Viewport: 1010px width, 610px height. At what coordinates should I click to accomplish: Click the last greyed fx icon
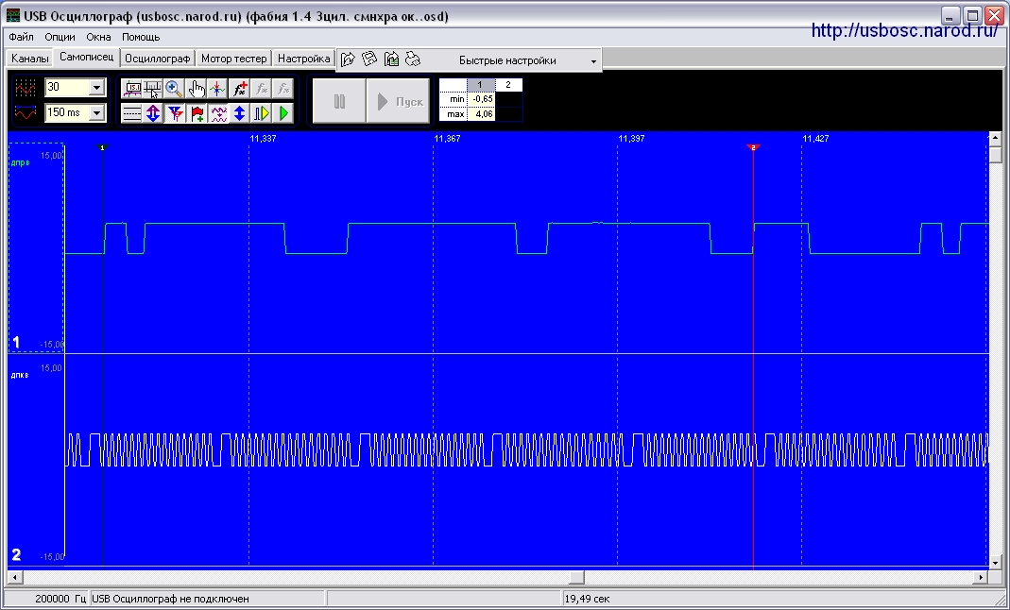282,88
